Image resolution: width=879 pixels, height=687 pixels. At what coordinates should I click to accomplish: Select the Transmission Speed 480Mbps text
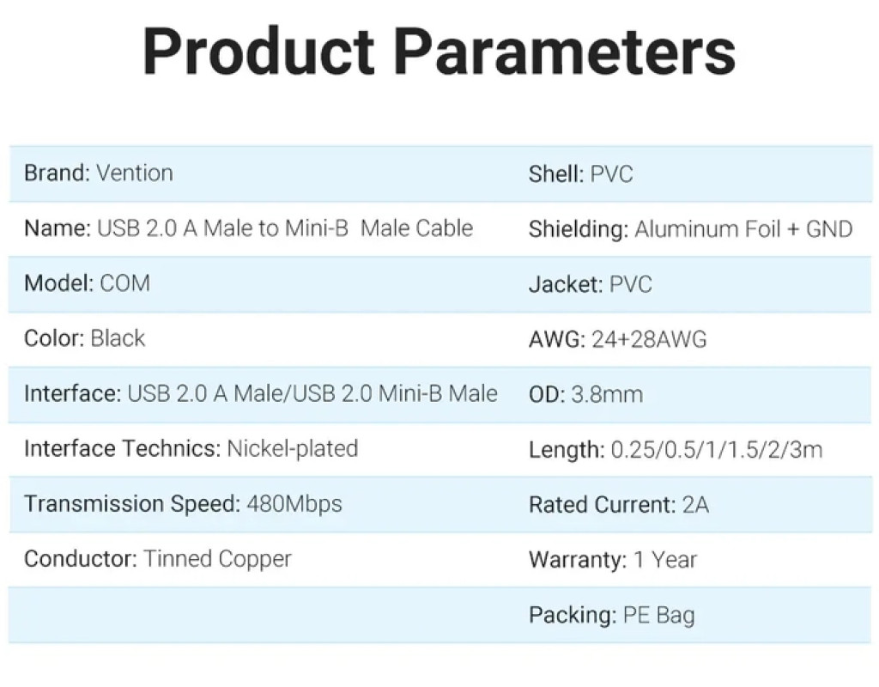tap(294, 503)
